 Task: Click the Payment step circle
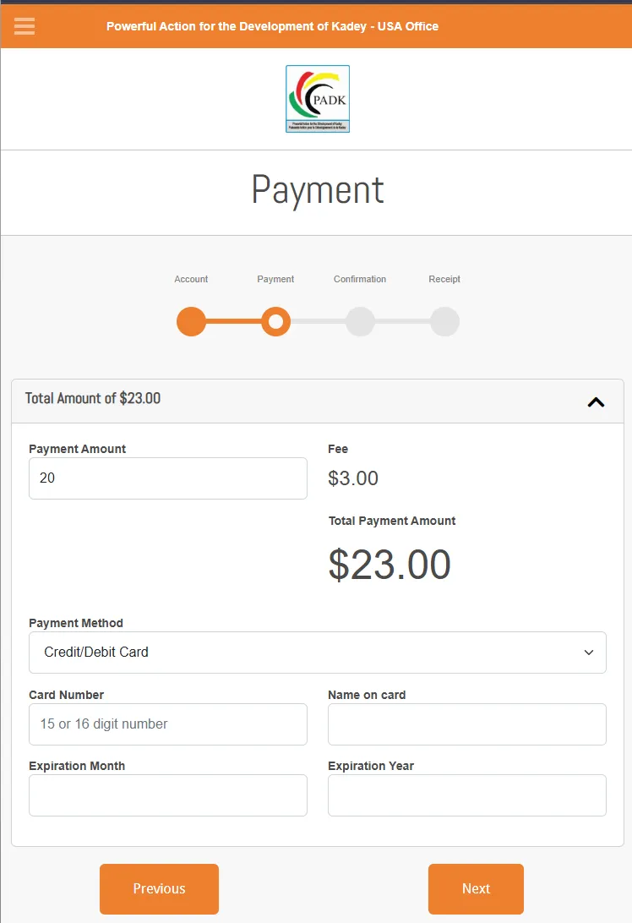coord(275,321)
